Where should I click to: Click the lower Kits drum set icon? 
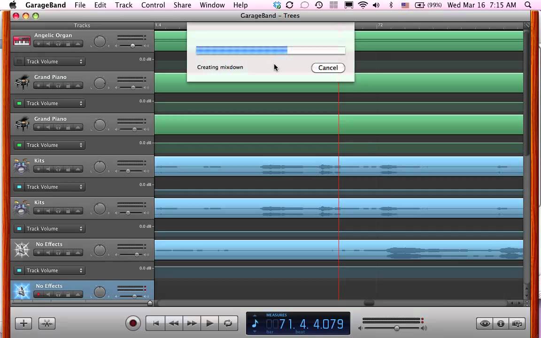click(22, 208)
